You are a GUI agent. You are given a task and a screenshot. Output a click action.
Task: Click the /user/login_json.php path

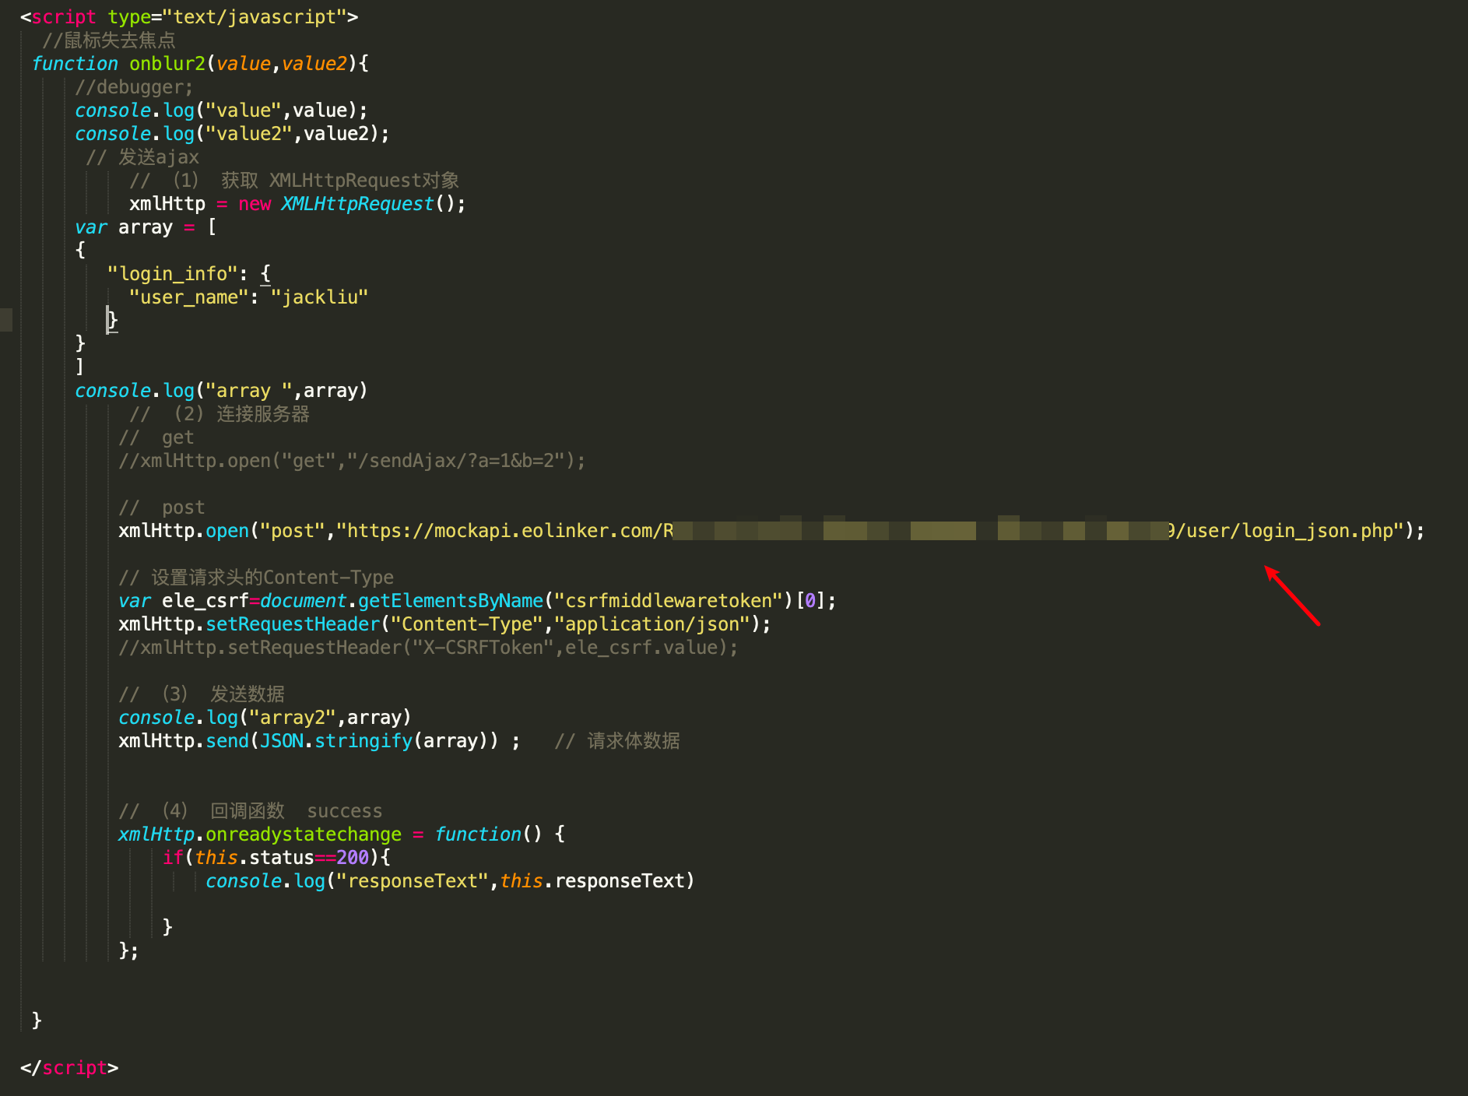1283,530
